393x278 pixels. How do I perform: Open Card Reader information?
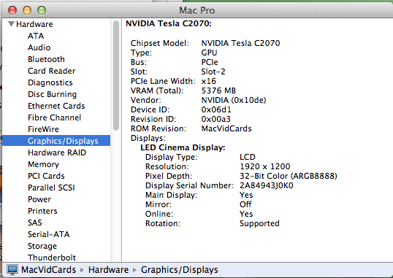52,71
